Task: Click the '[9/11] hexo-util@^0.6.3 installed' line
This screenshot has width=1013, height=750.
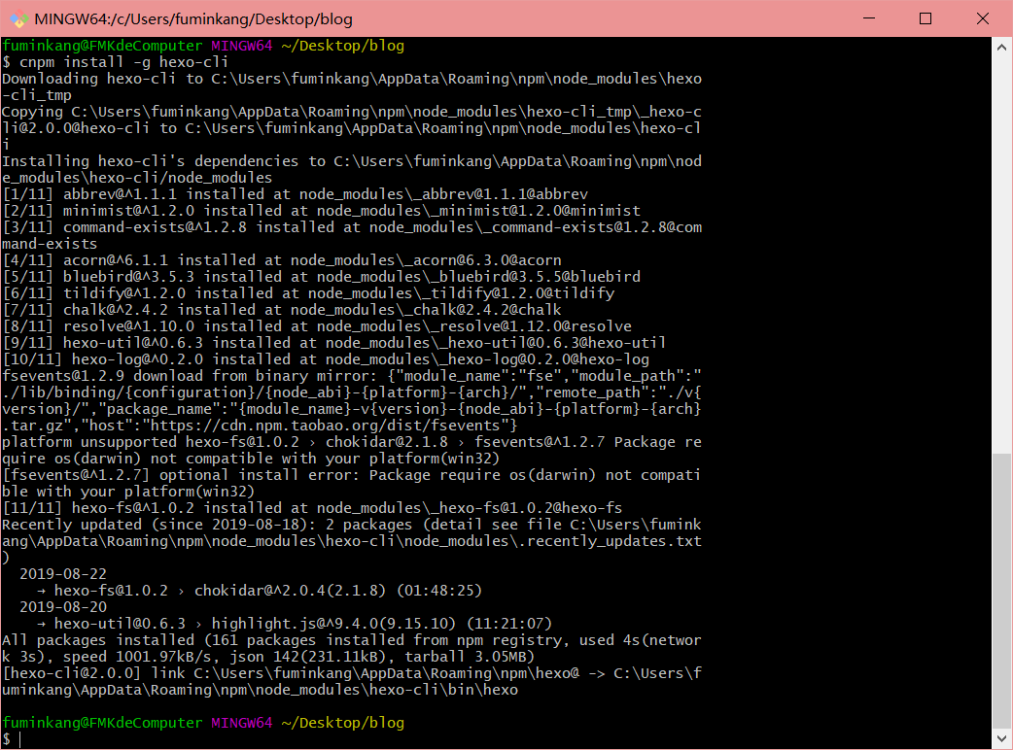Action: 334,343
